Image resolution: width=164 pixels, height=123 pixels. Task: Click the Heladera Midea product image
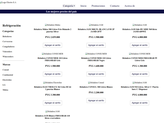pyautogui.click(x=53, y=25)
